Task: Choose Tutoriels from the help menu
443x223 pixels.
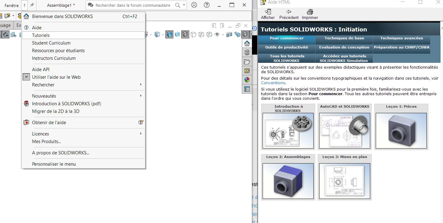Action: [83, 35]
